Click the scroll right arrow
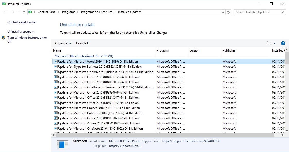Viewport: 289px width, 152px height. (x=282, y=135)
